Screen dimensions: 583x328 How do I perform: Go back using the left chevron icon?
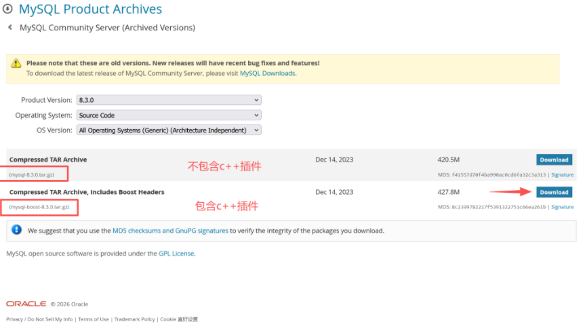[x=10, y=27]
